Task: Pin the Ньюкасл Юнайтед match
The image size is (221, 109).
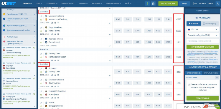Action: [x=41, y=91]
